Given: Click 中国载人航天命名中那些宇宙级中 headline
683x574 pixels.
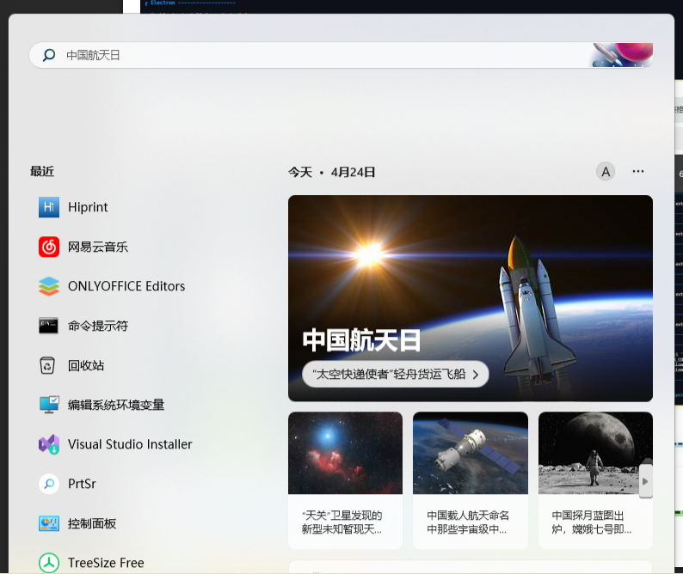Looking at the screenshot, I should click(468, 522).
